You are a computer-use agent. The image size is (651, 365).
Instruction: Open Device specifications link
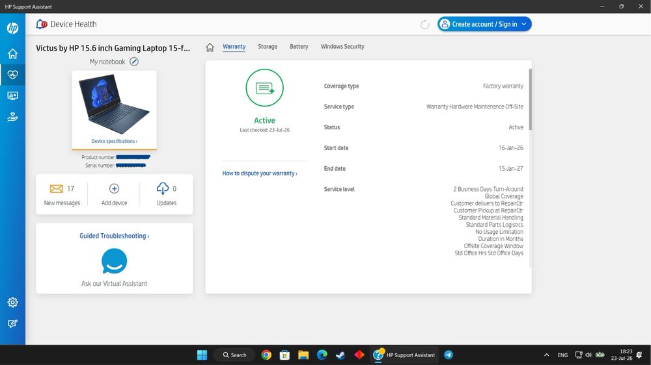pyautogui.click(x=114, y=142)
